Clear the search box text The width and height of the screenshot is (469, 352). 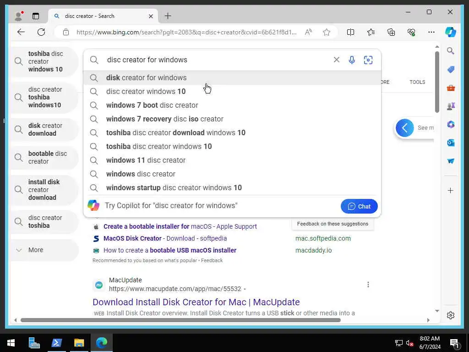pos(337,60)
